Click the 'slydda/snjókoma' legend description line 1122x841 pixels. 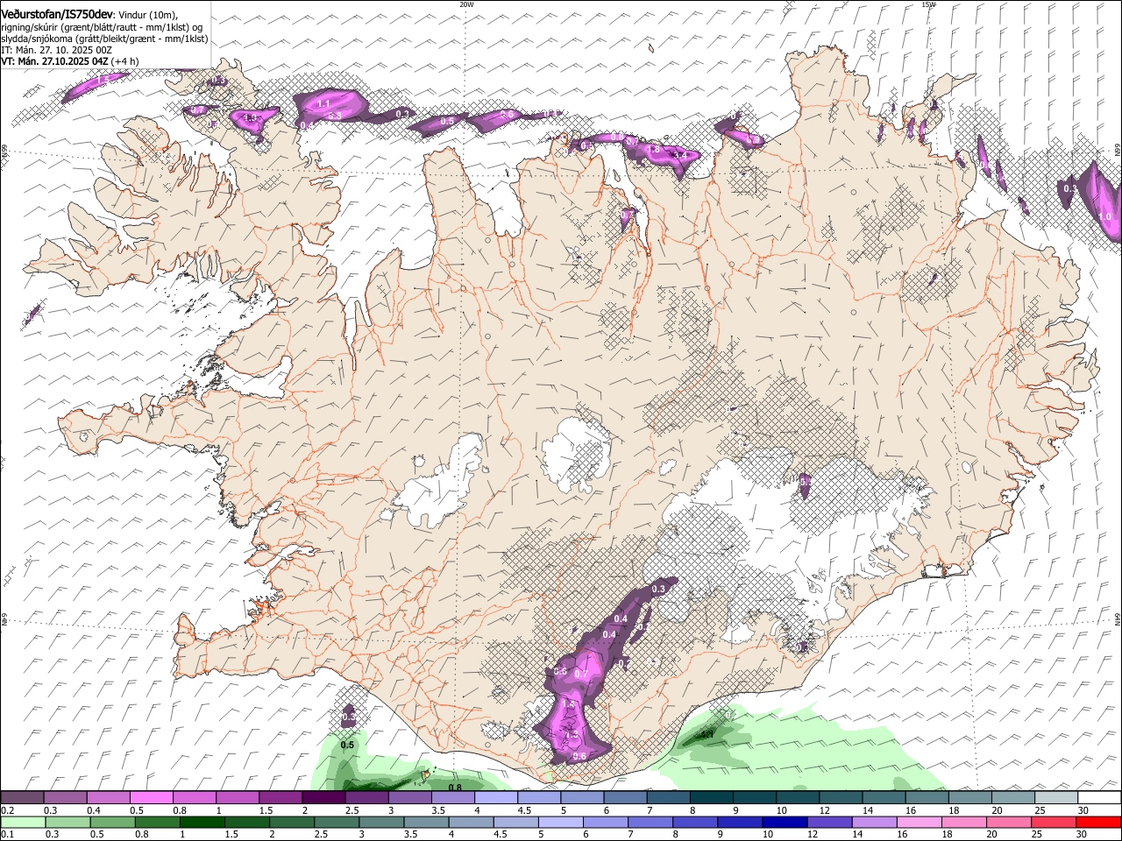coord(104,39)
